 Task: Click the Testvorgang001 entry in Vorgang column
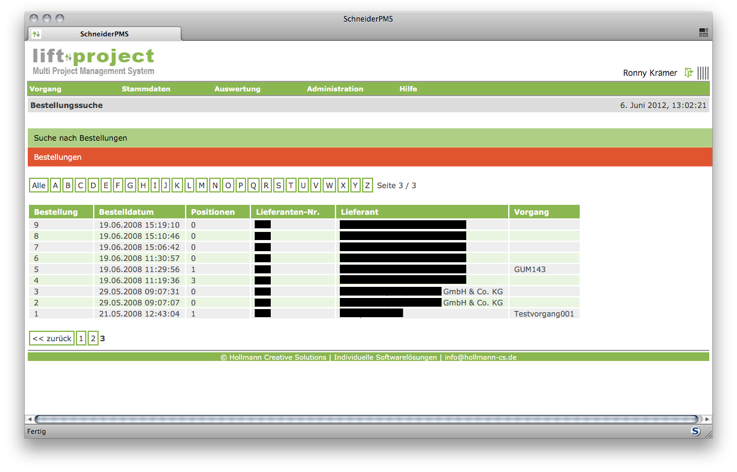tap(543, 314)
